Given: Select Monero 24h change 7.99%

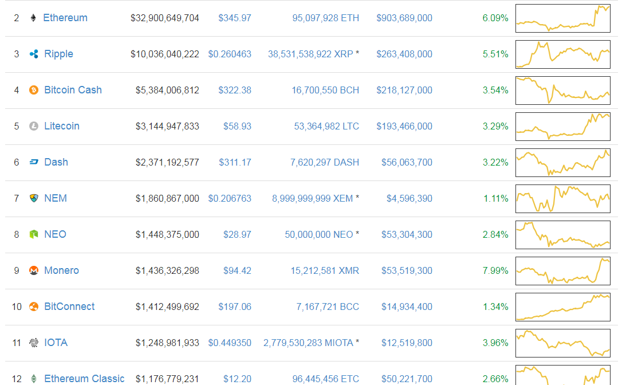Looking at the screenshot, I should pyautogui.click(x=495, y=270).
